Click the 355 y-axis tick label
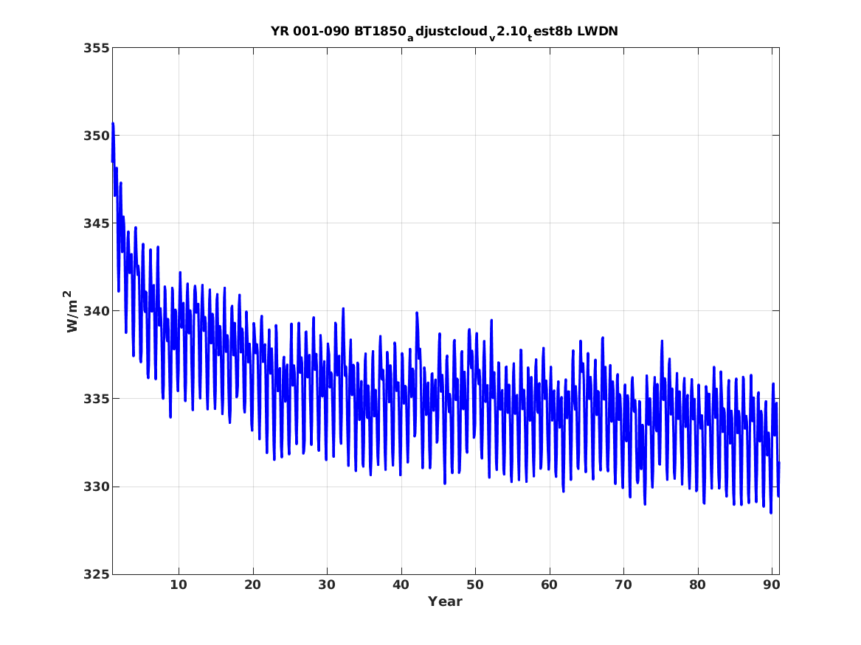861x645 pixels. click(96, 48)
